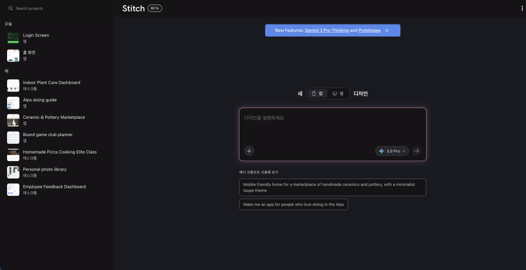Open the 3.0 Pro model dropdown
Image resolution: width=526 pixels, height=270 pixels.
tap(392, 151)
